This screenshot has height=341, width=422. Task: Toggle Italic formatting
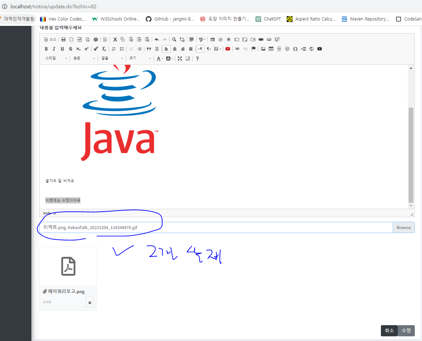[x=54, y=49]
